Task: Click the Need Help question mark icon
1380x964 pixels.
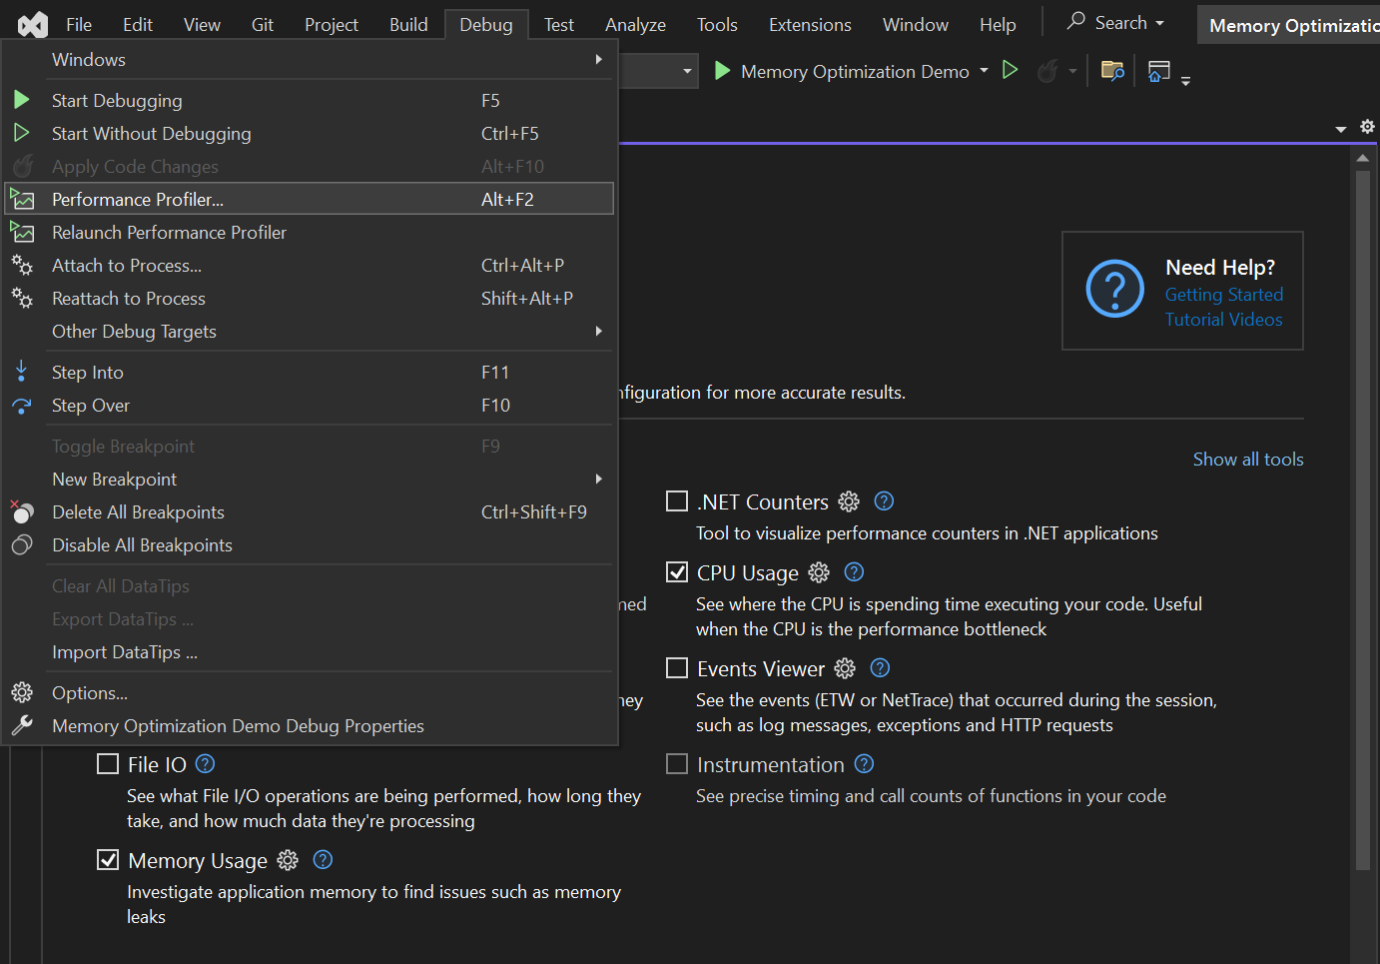Action: pos(1114,289)
